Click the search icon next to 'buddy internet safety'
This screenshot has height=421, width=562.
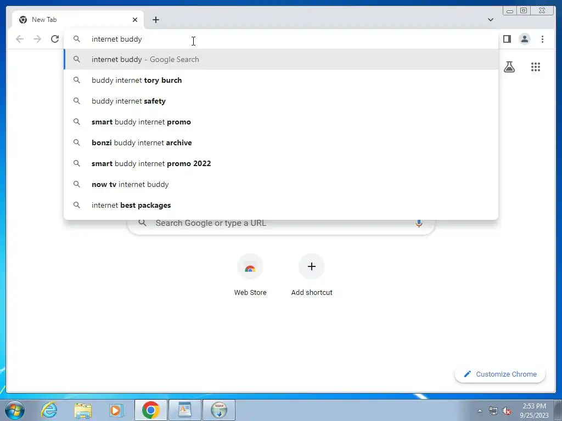click(77, 101)
